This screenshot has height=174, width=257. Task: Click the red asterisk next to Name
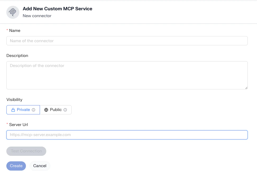click(x=7, y=31)
